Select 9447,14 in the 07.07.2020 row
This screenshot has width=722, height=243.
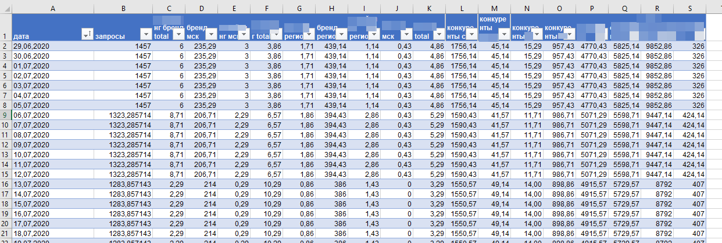pos(657,125)
